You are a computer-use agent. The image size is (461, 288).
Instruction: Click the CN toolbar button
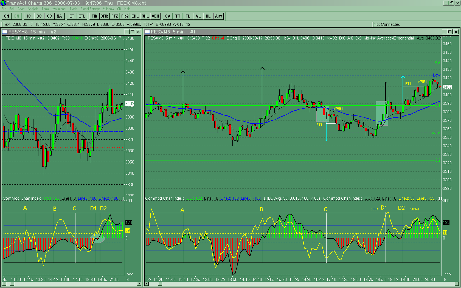coord(7,16)
